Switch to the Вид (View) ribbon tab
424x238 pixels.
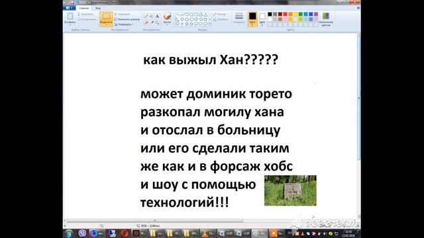click(97, 8)
